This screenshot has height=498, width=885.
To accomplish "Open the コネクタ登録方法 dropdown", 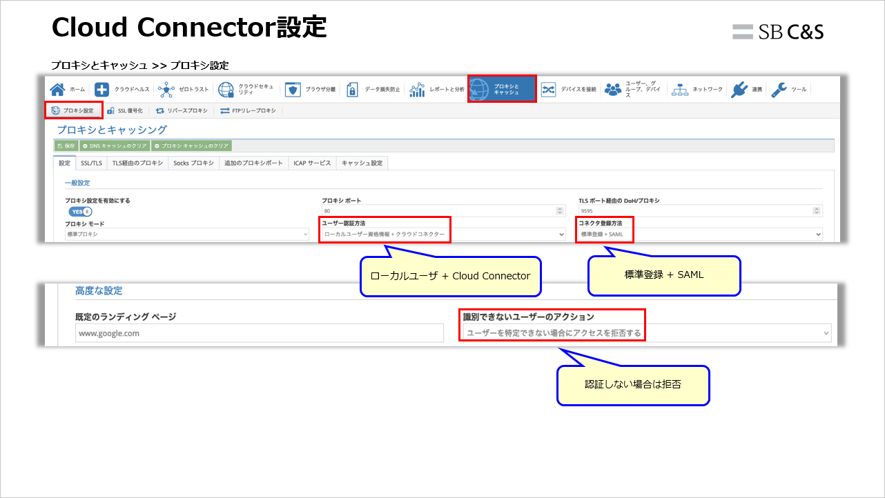I will (x=701, y=235).
